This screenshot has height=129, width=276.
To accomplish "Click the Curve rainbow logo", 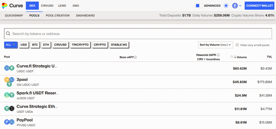I will [x=5, y=6].
